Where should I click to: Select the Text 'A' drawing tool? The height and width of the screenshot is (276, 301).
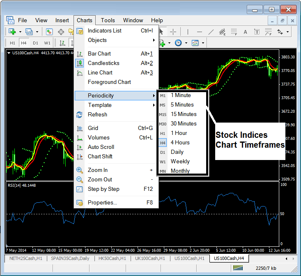pyautogui.click(x=245, y=32)
